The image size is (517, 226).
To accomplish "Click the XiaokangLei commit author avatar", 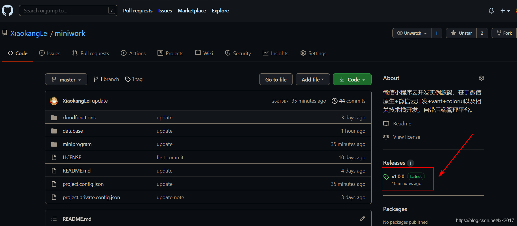I will pos(54,101).
